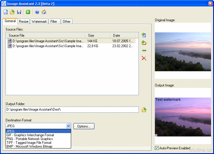Click the red X Clear list icon

tap(144, 58)
